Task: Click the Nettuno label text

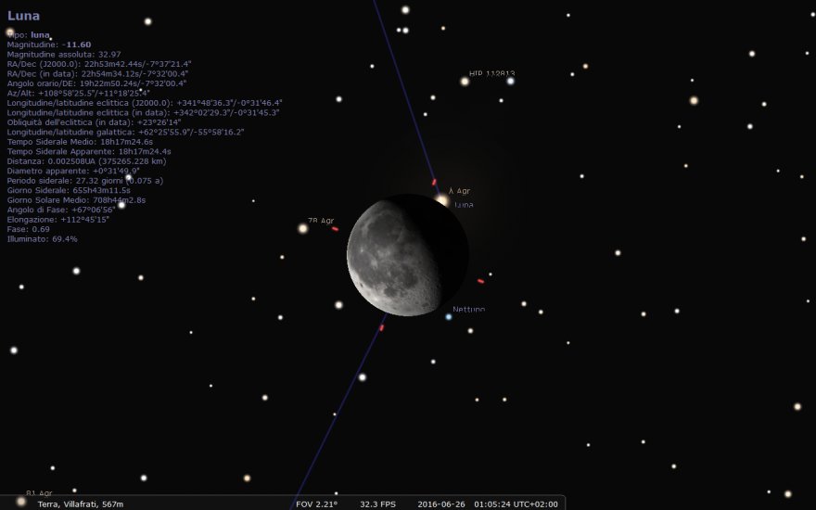Action: tap(468, 309)
